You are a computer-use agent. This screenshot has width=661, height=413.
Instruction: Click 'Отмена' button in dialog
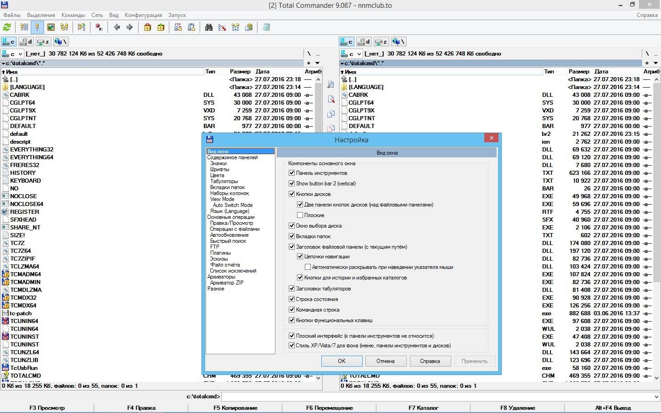coord(386,361)
